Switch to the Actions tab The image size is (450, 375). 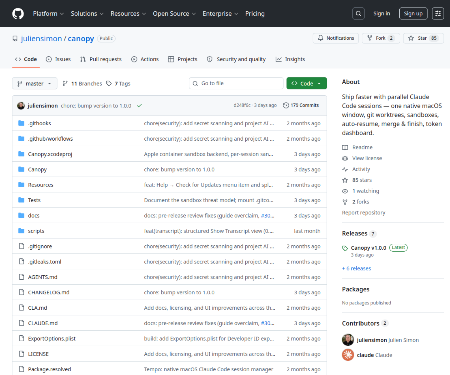pyautogui.click(x=145, y=59)
